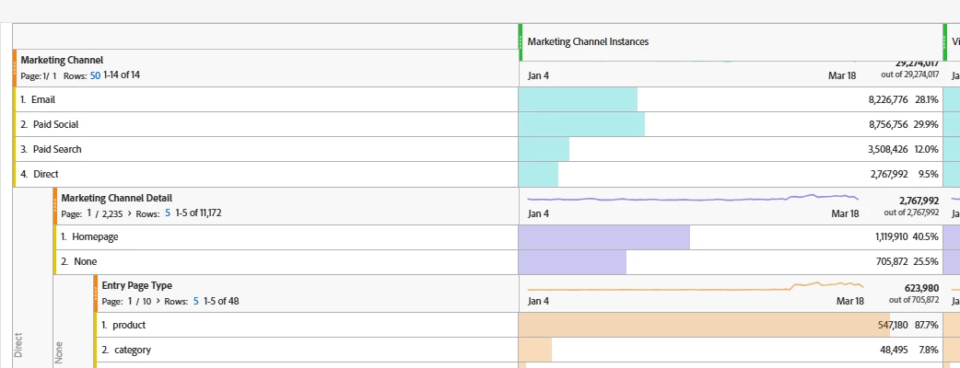Click the orange handle beside Entry Page Type
Screen dimensions: 960x368
pyautogui.click(x=95, y=293)
